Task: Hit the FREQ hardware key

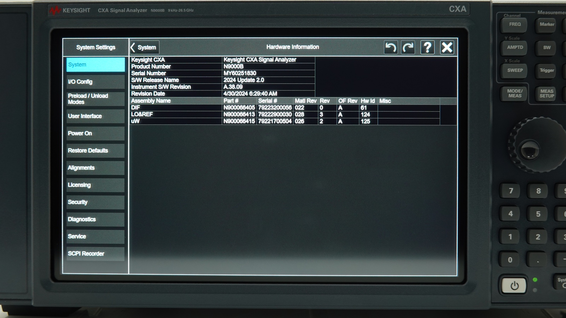Action: [x=515, y=25]
